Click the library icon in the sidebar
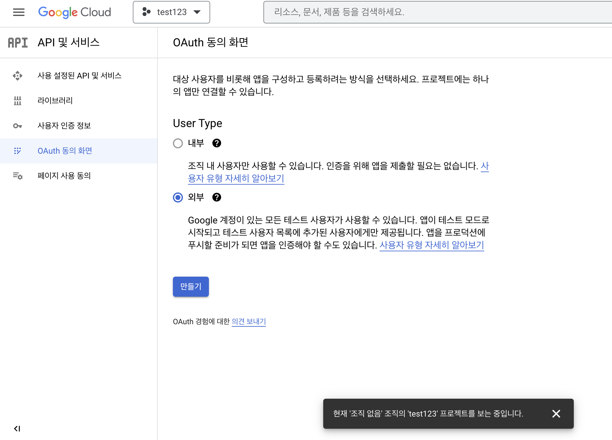The width and height of the screenshot is (612, 440). point(18,101)
